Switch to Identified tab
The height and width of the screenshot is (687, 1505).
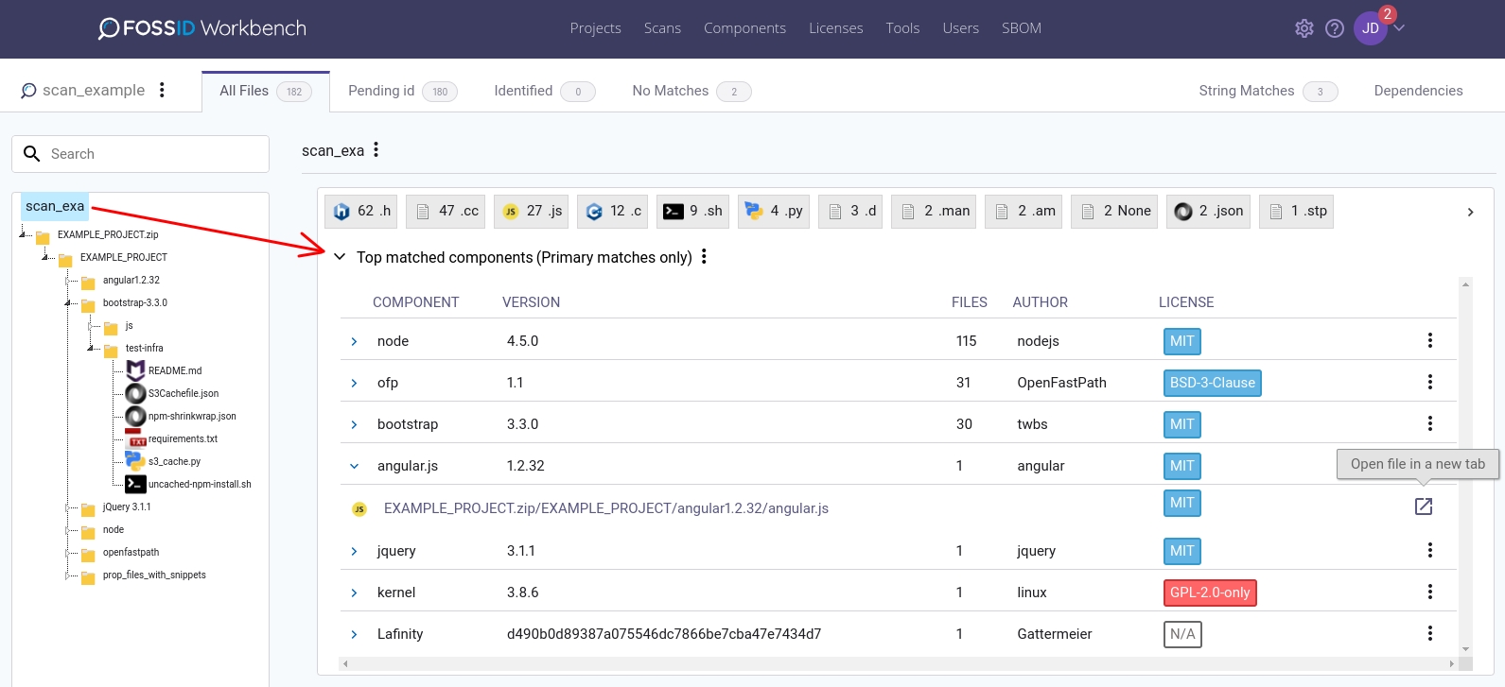pyautogui.click(x=545, y=91)
